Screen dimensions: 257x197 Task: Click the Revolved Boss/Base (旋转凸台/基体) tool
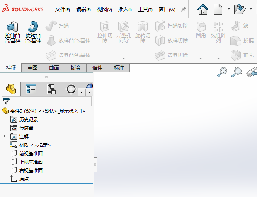coord(33,32)
